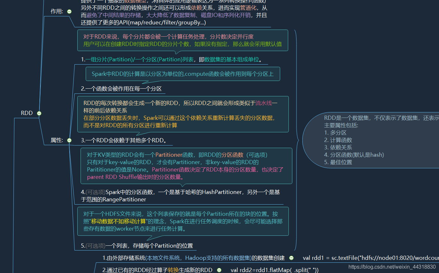Image resolution: width=439 pixels, height=273 pixels.
Task: Select node 1.一组分片(Partition) 列表
Action: click(171, 59)
